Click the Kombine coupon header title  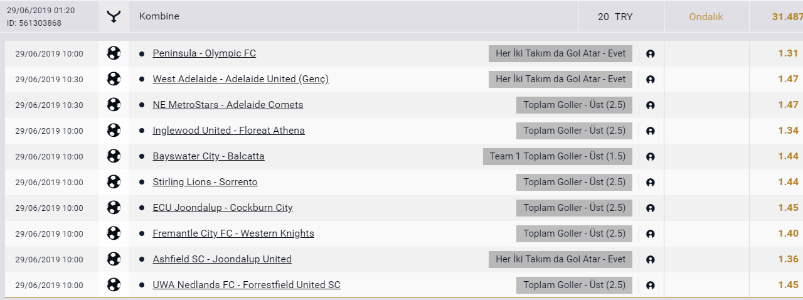click(159, 16)
